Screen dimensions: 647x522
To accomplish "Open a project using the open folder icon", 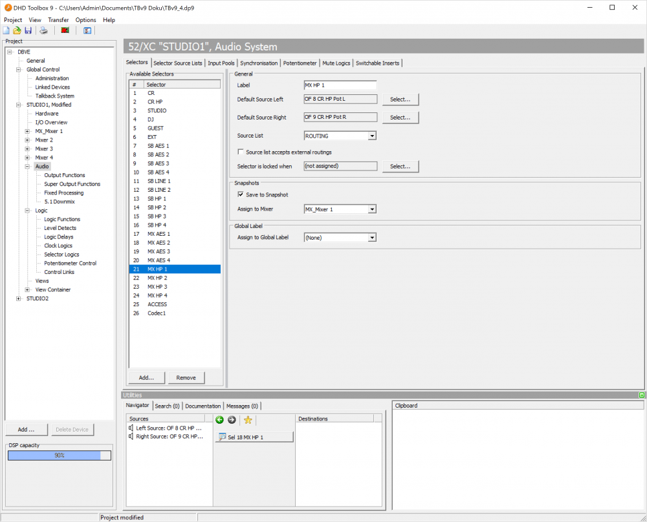I will tap(17, 30).
